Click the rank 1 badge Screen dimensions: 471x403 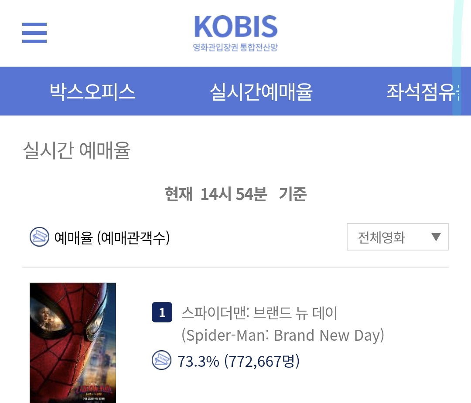point(162,312)
